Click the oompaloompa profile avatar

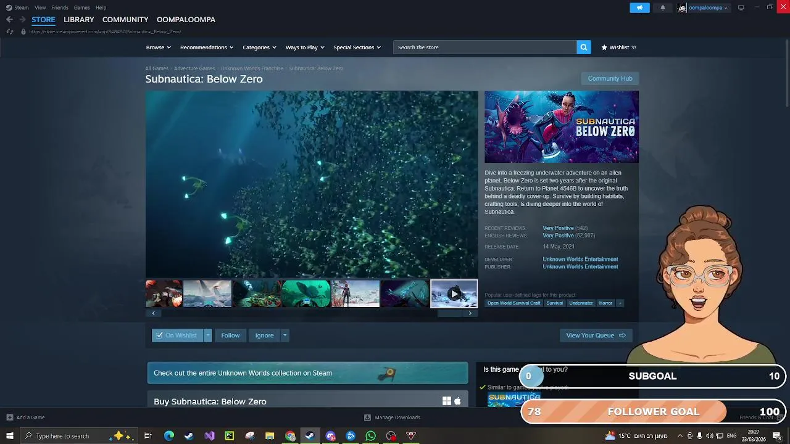682,7
